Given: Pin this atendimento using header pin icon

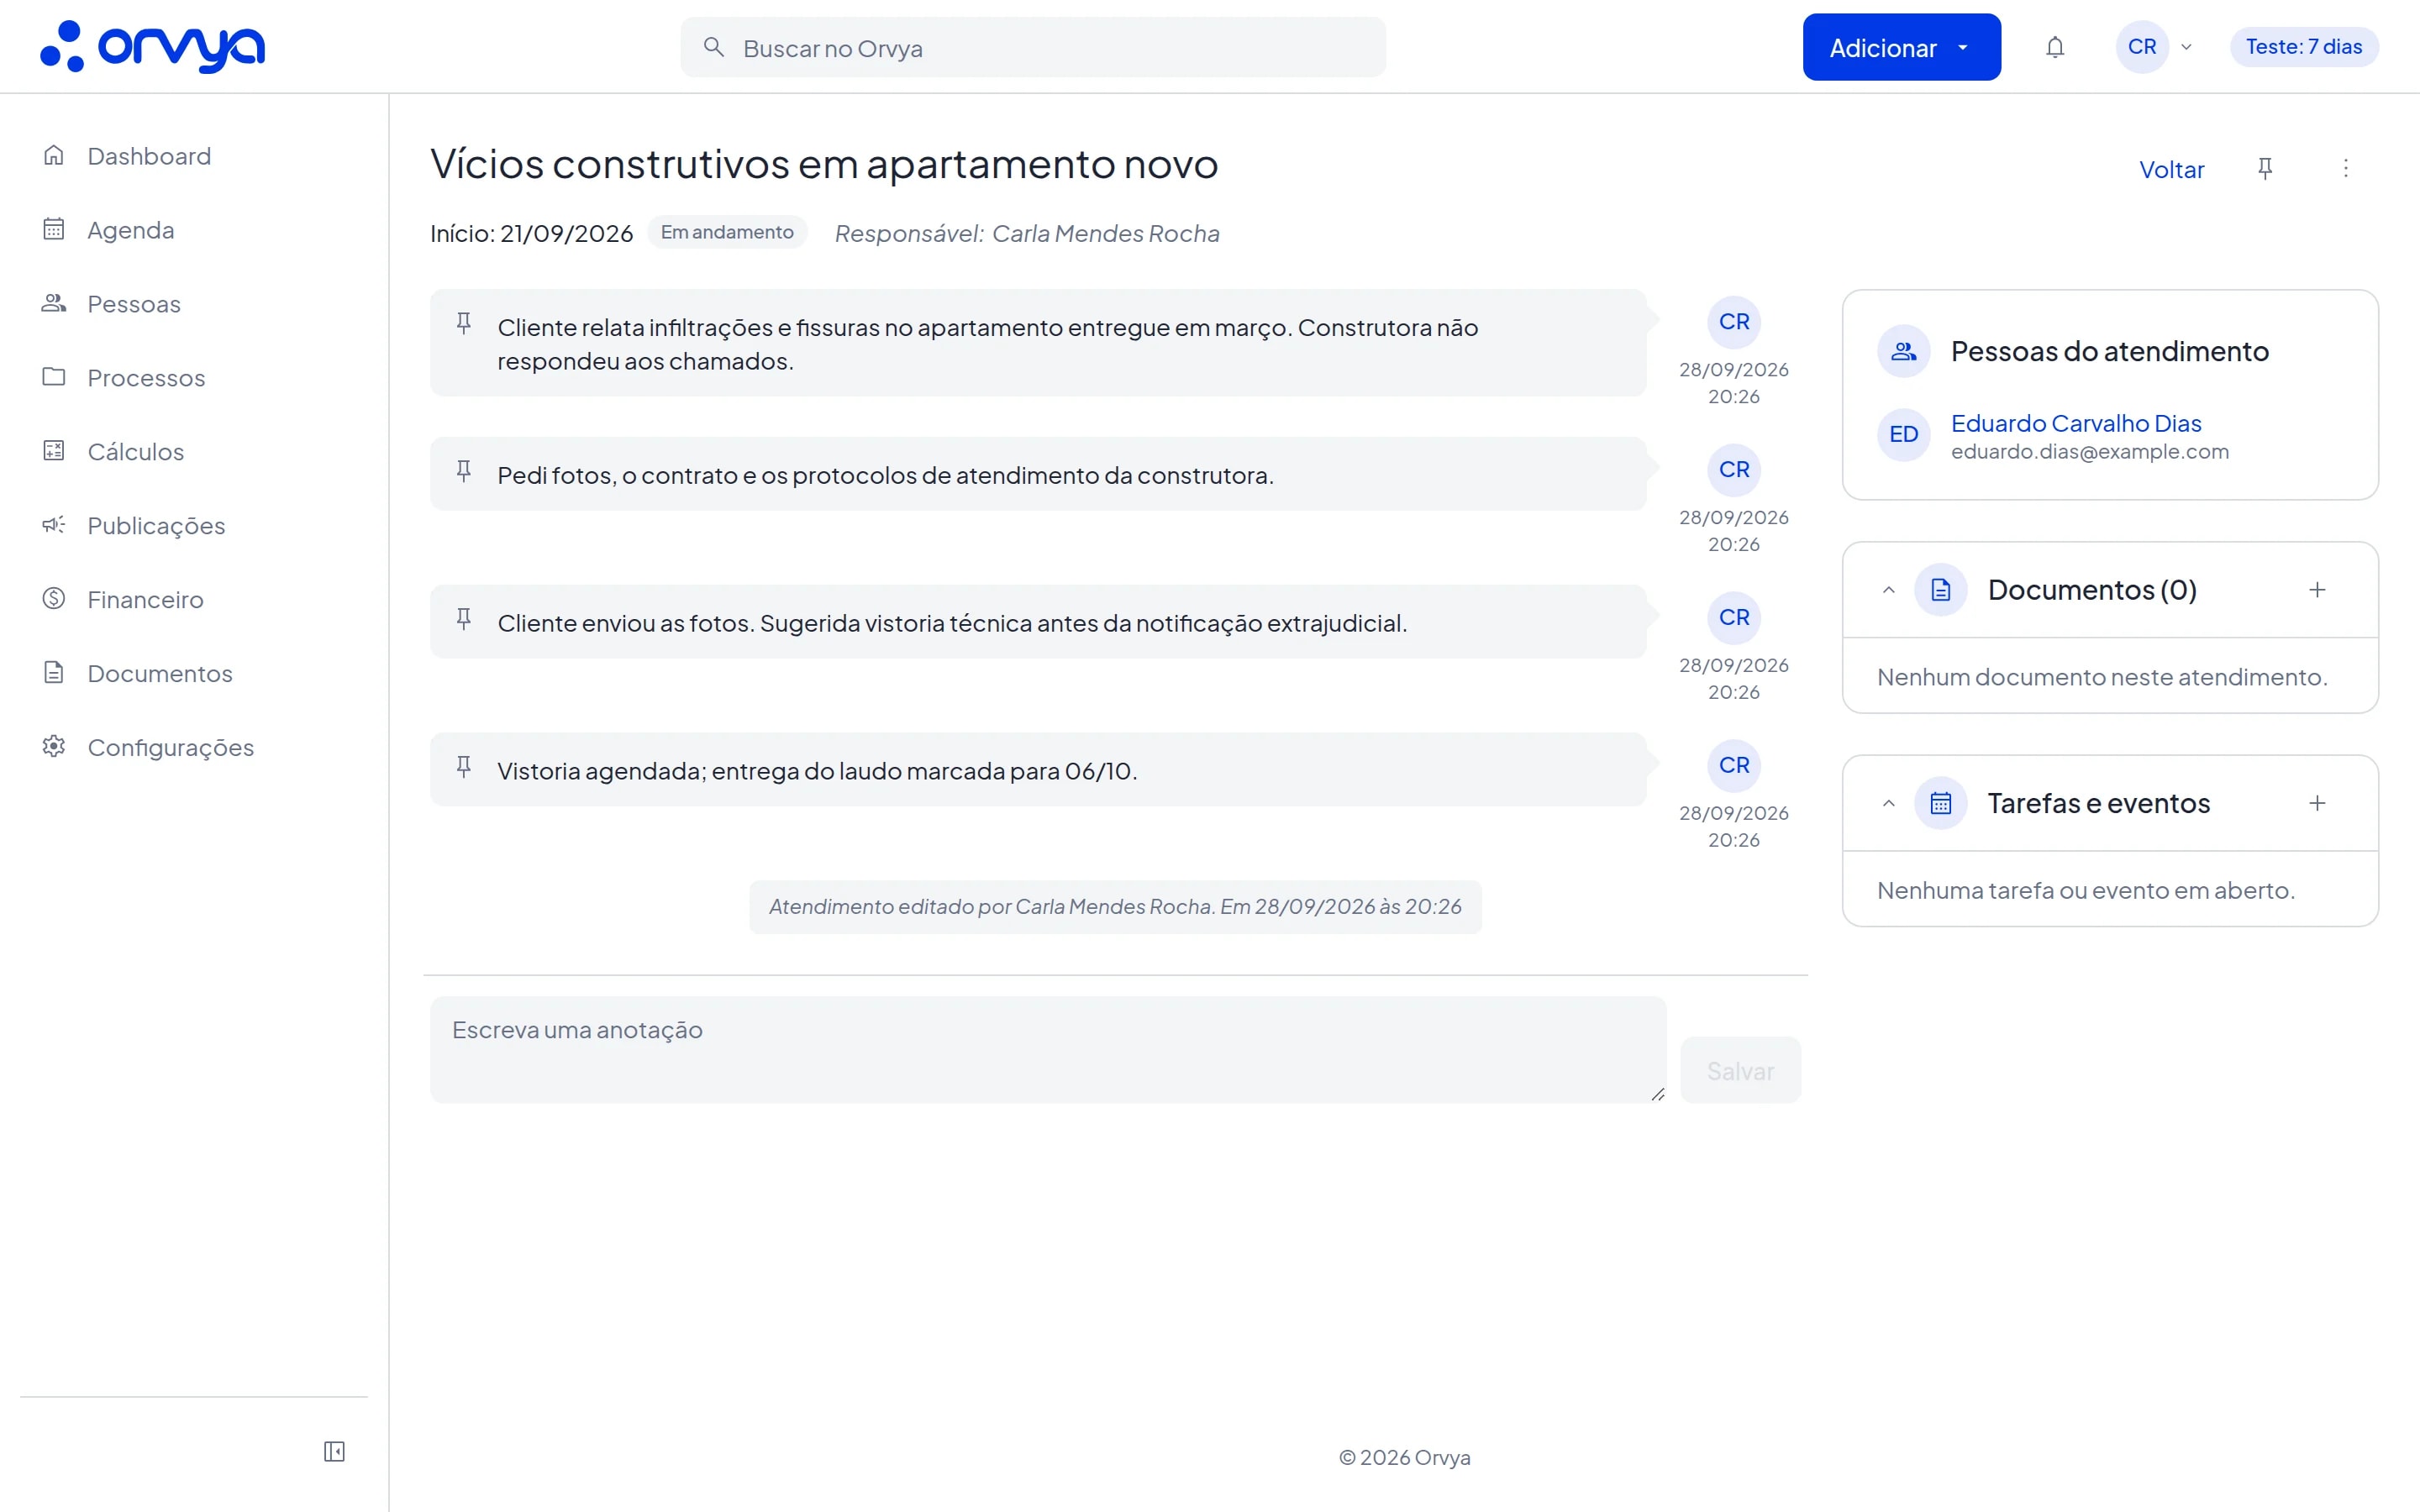Looking at the screenshot, I should (2265, 169).
